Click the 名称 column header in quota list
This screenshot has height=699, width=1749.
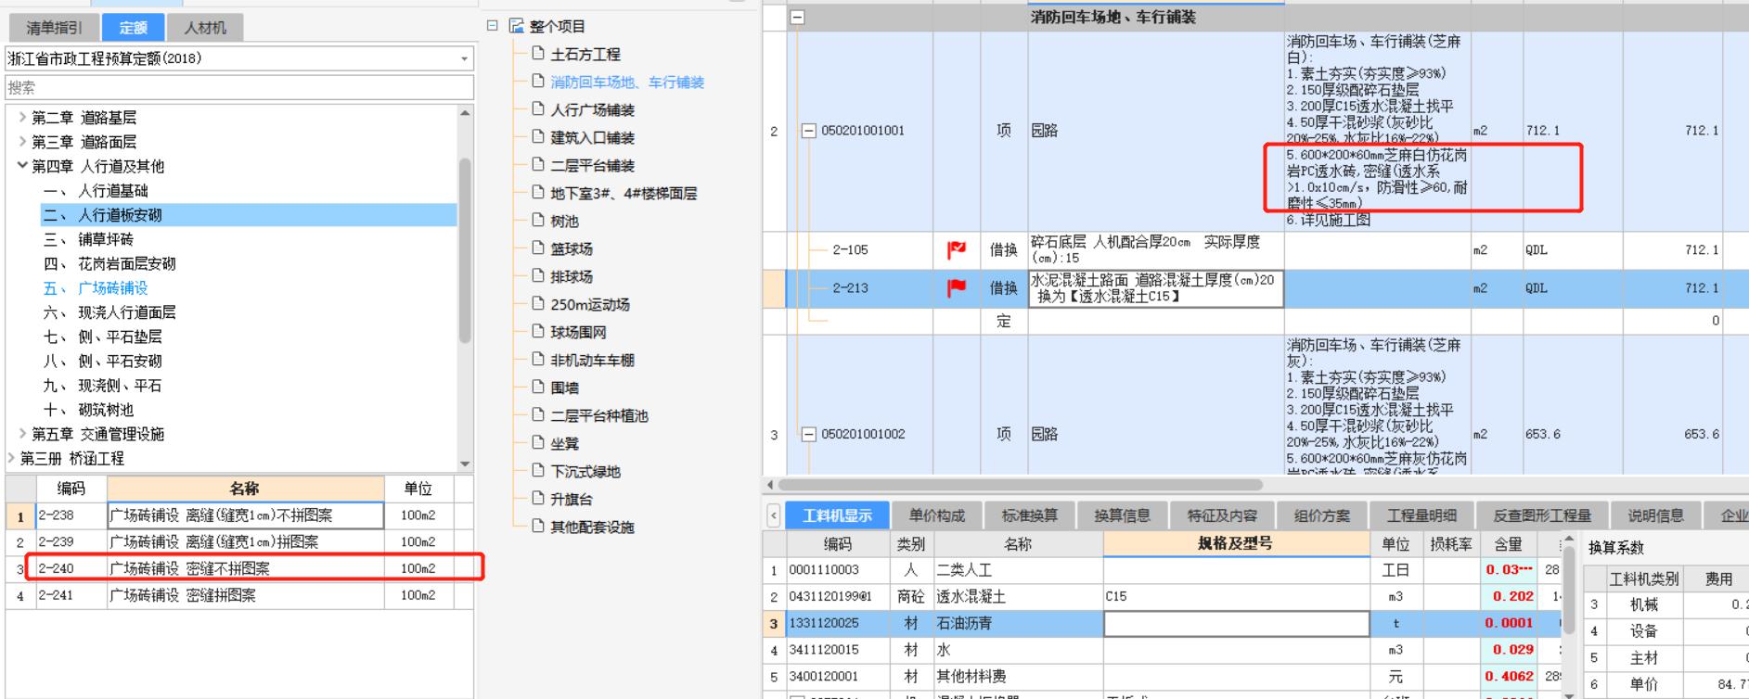pyautogui.click(x=245, y=489)
